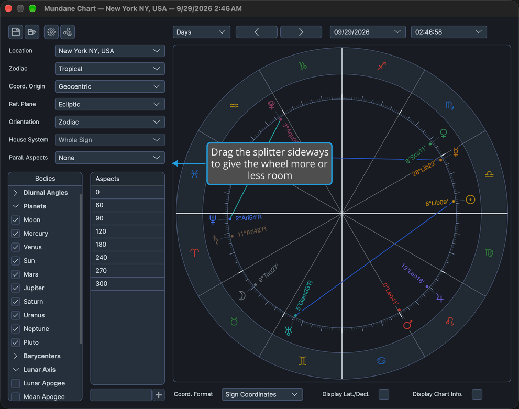Expand the Diurnal Angles group
Screen dimensions: 519x409
click(x=15, y=193)
